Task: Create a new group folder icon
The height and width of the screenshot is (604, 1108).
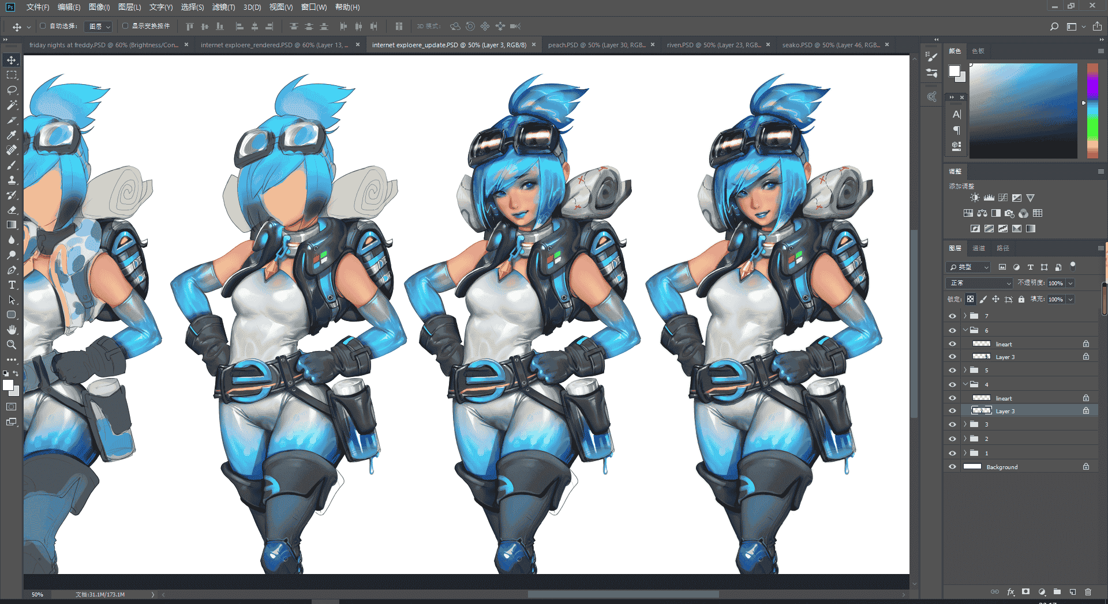Action: click(1057, 592)
